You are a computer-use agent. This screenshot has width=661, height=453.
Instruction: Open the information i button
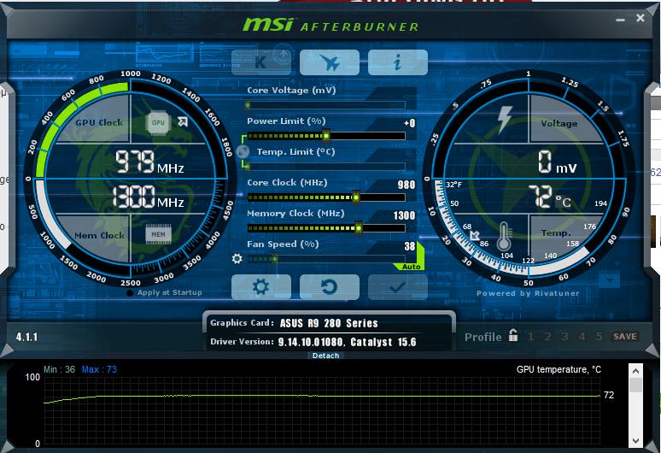click(397, 62)
